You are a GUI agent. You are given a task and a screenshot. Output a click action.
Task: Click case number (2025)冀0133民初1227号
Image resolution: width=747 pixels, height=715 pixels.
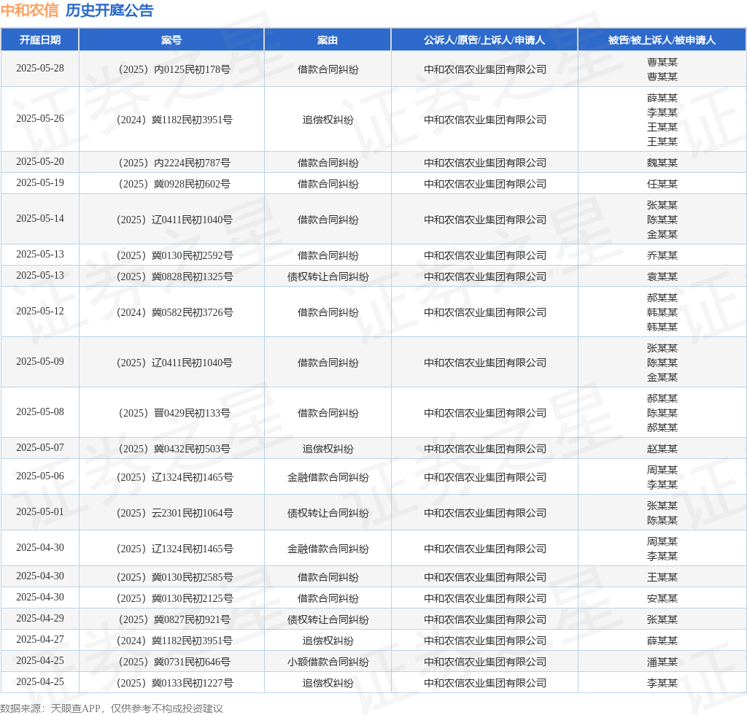pos(174,683)
